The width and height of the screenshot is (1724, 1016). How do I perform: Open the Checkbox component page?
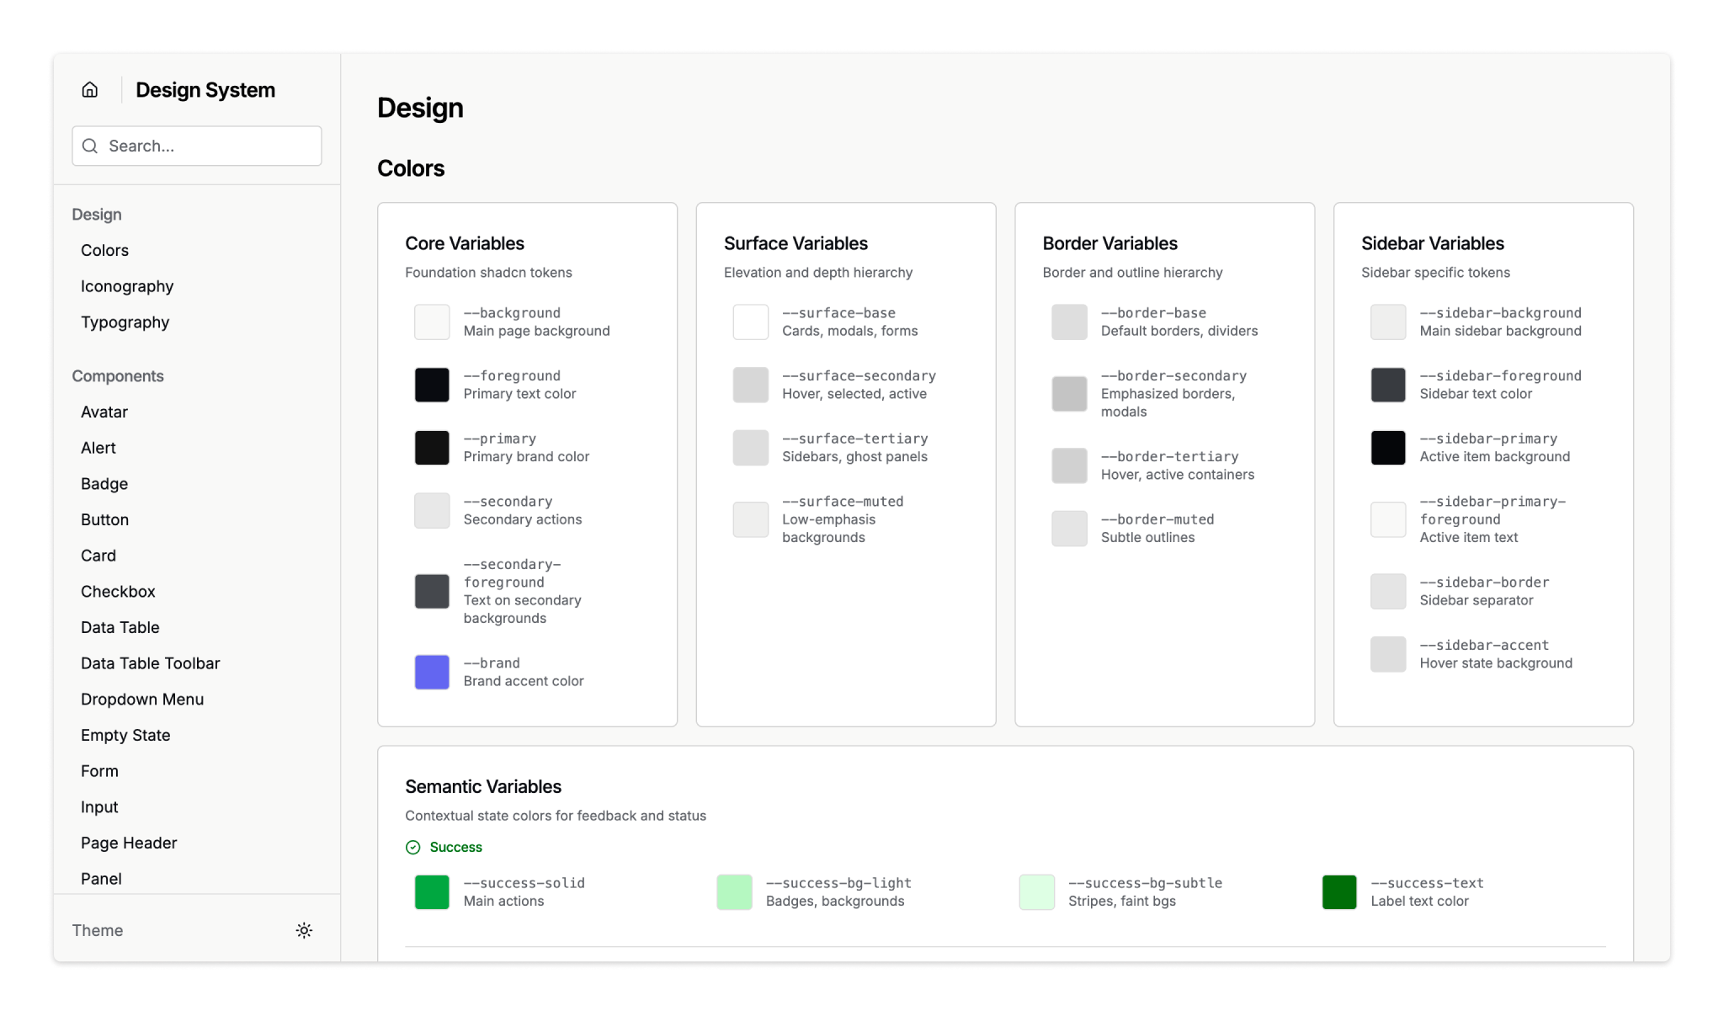click(118, 591)
